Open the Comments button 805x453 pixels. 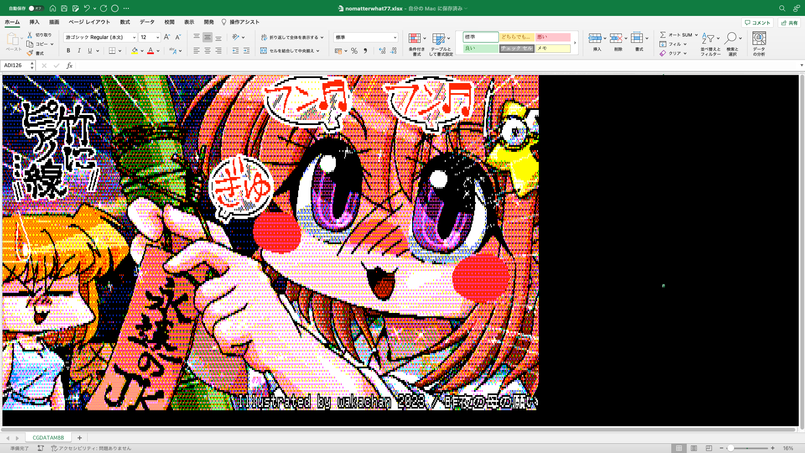757,23
